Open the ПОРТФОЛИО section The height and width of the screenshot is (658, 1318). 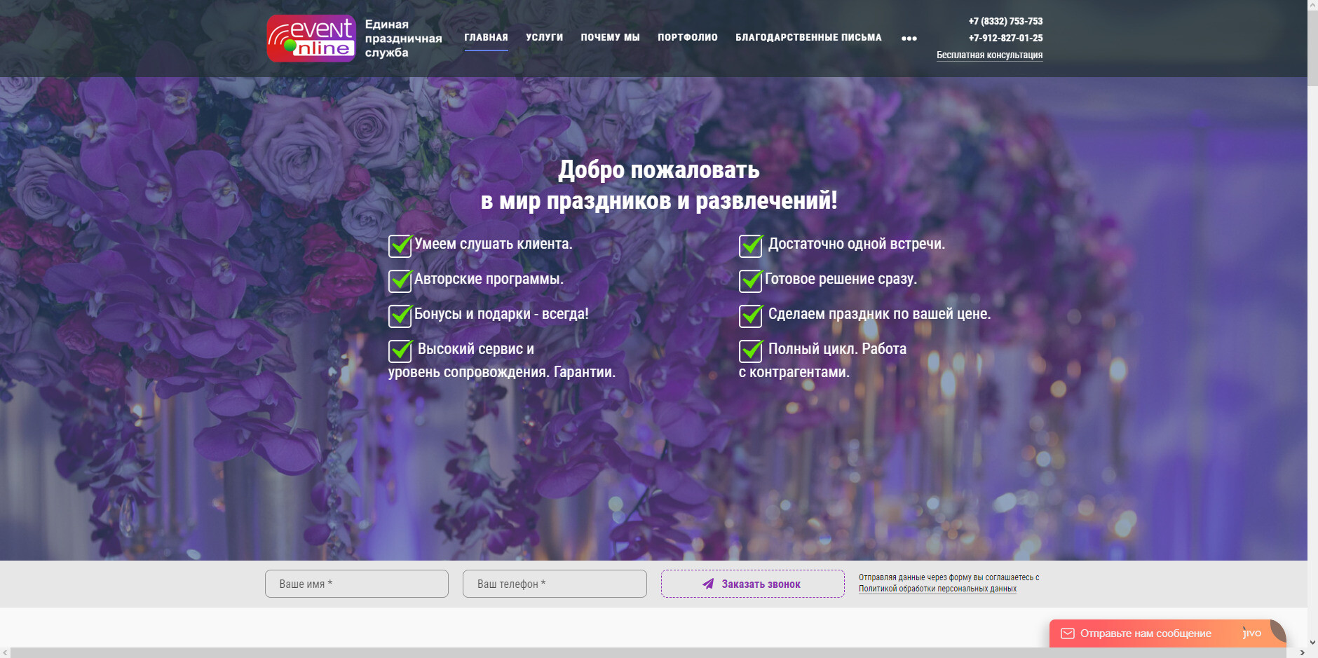(x=688, y=38)
